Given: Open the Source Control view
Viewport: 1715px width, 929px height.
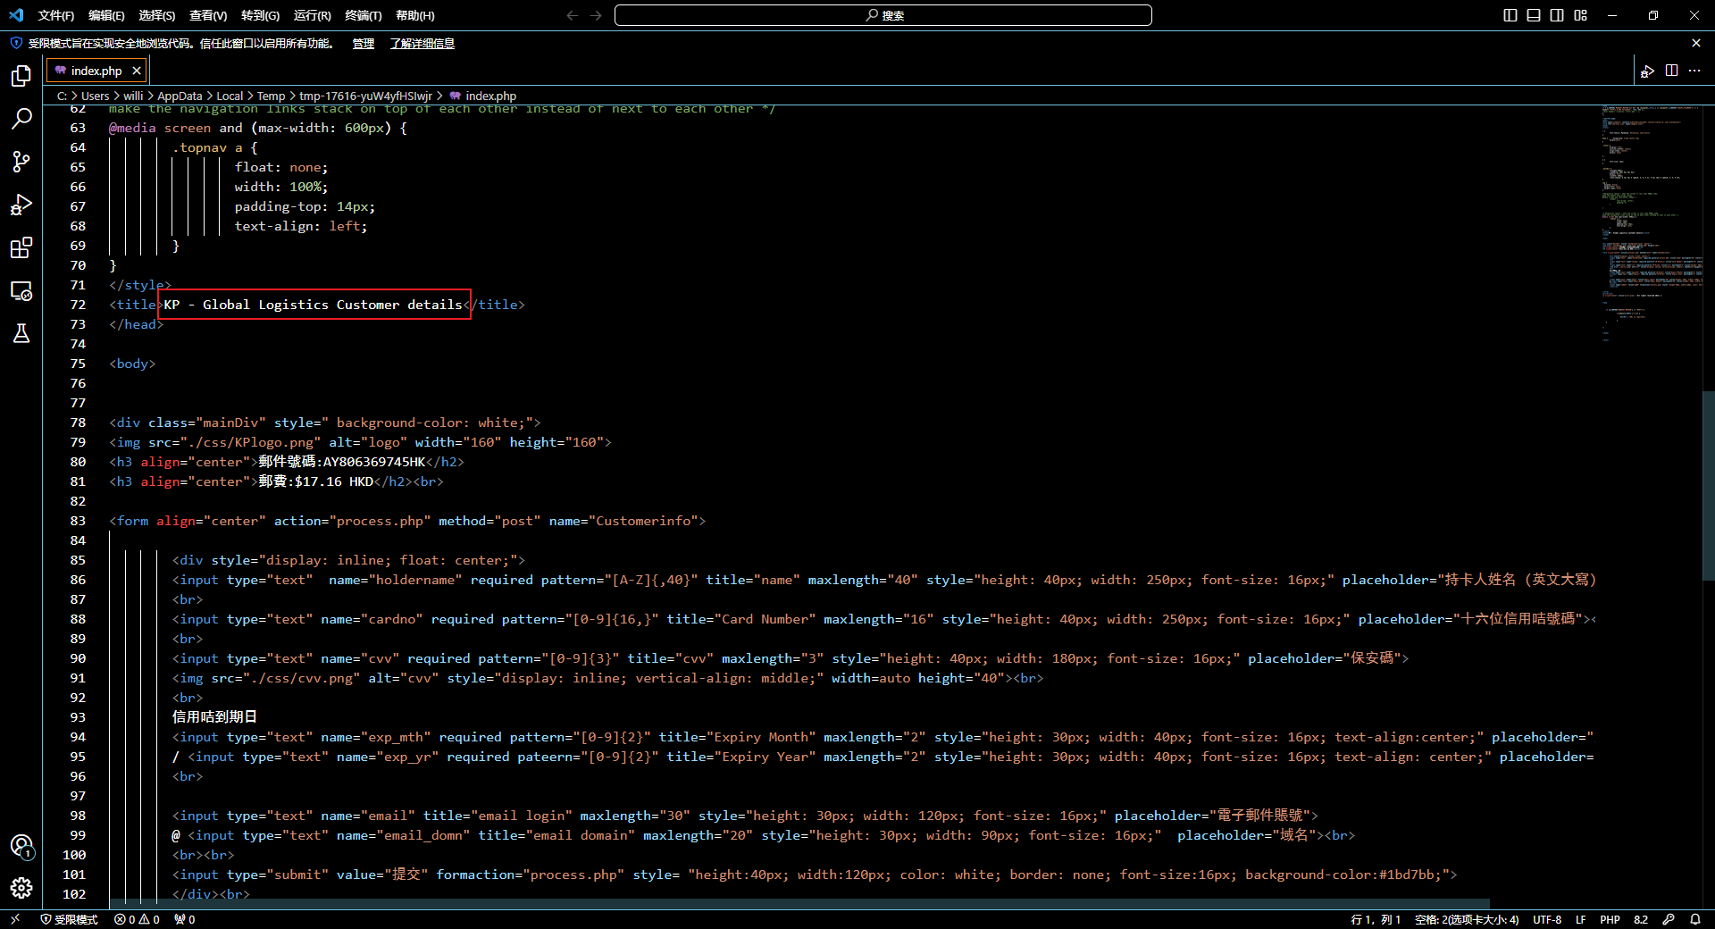Looking at the screenshot, I should tap(21, 162).
